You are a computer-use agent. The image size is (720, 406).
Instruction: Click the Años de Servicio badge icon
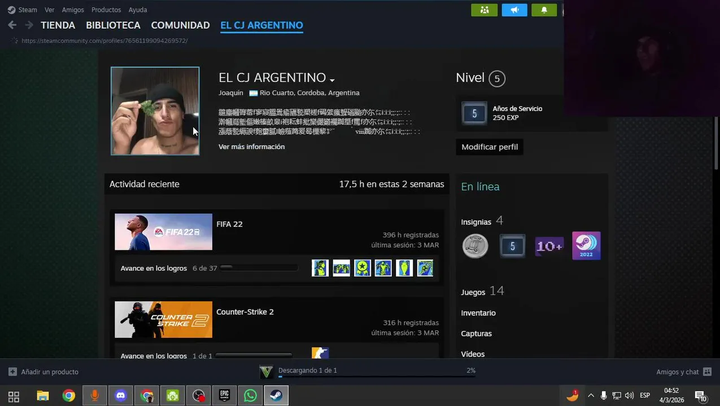(474, 113)
